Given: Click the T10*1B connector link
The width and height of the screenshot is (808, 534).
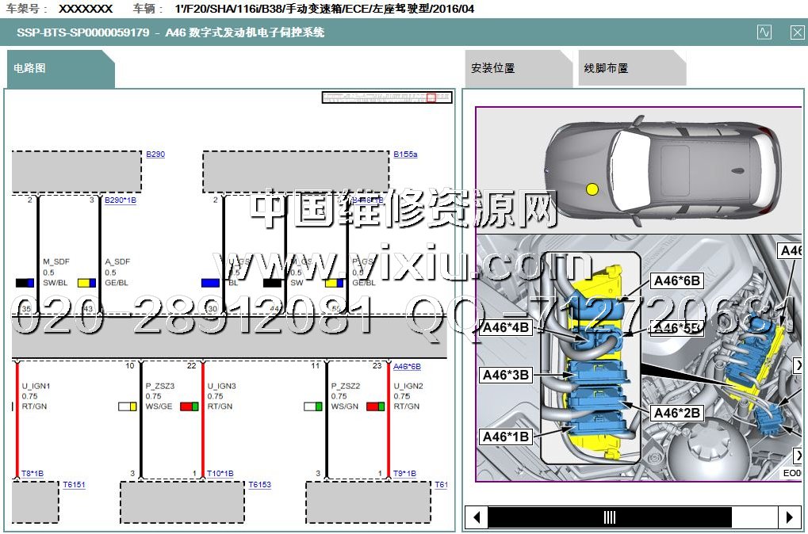Looking at the screenshot, I should (x=220, y=474).
